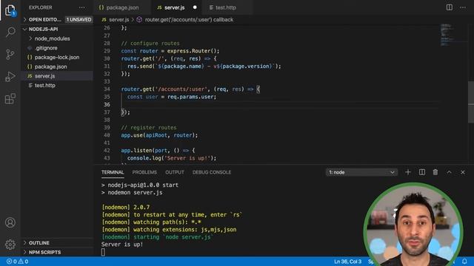
Task: Close the terminal panel
Action: (462, 172)
